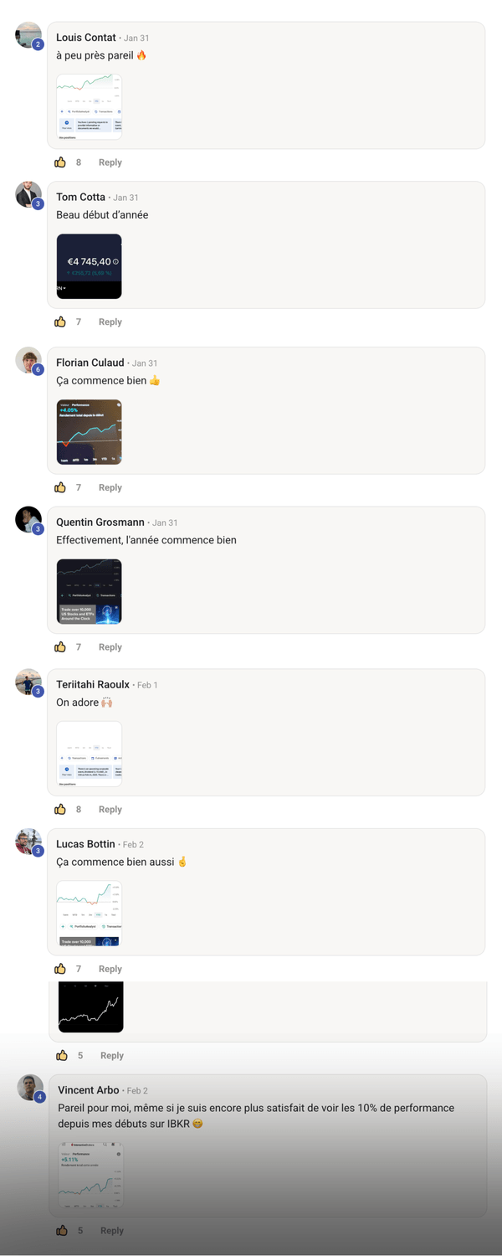Open Florian Culaud's profile avatar
Viewport: 502px width, 1256px height.
click(x=28, y=360)
